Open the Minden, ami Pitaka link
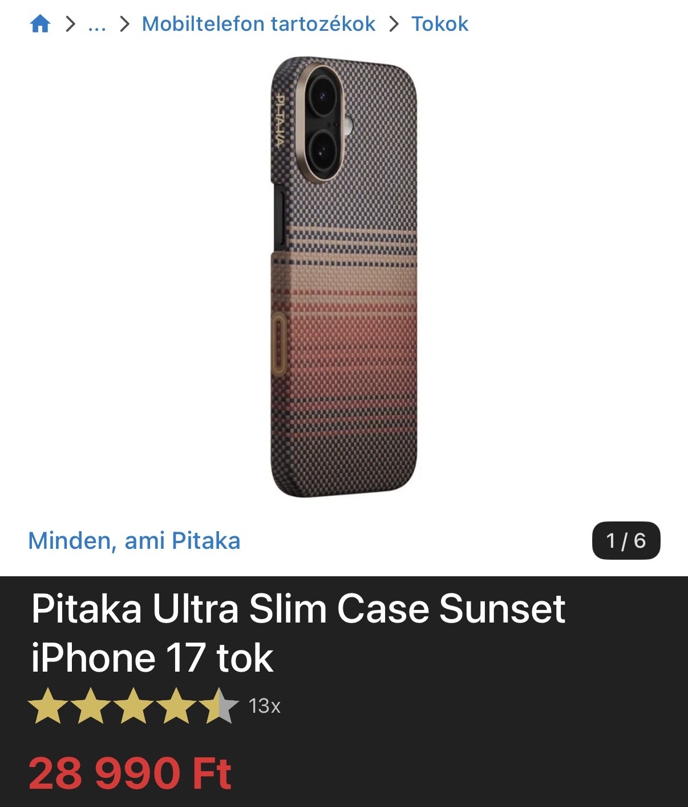 134,540
